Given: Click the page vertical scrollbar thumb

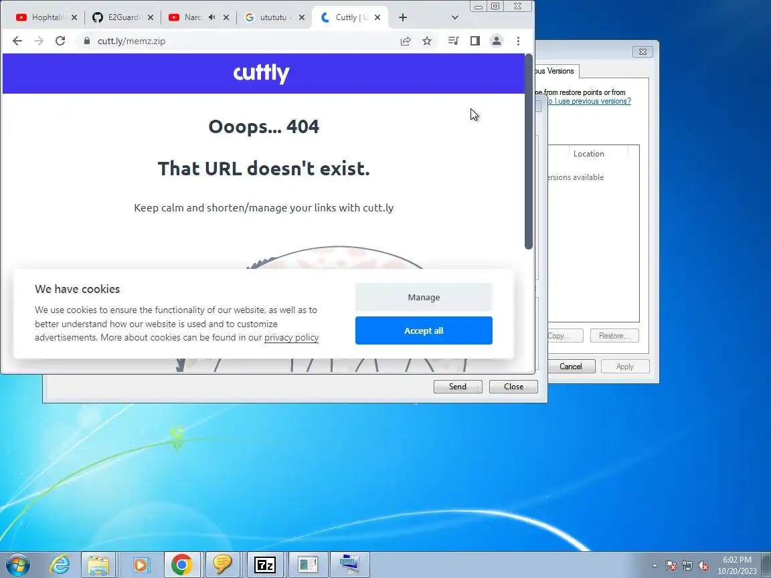Looking at the screenshot, I should [x=529, y=151].
